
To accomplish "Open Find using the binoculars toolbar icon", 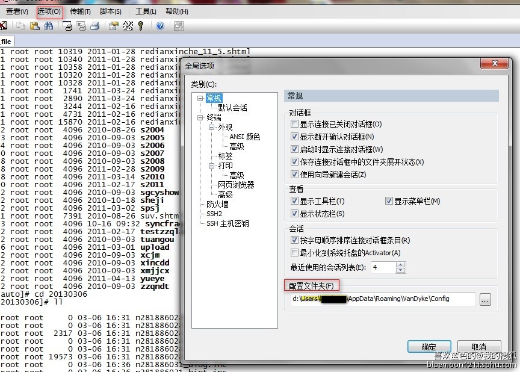I will [x=49, y=26].
